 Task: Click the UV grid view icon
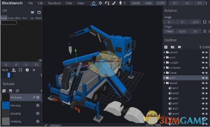[33, 13]
